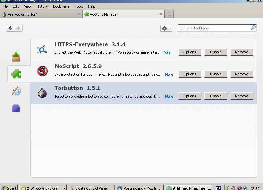Open the add-ons tools gear dropdown

(x=166, y=28)
